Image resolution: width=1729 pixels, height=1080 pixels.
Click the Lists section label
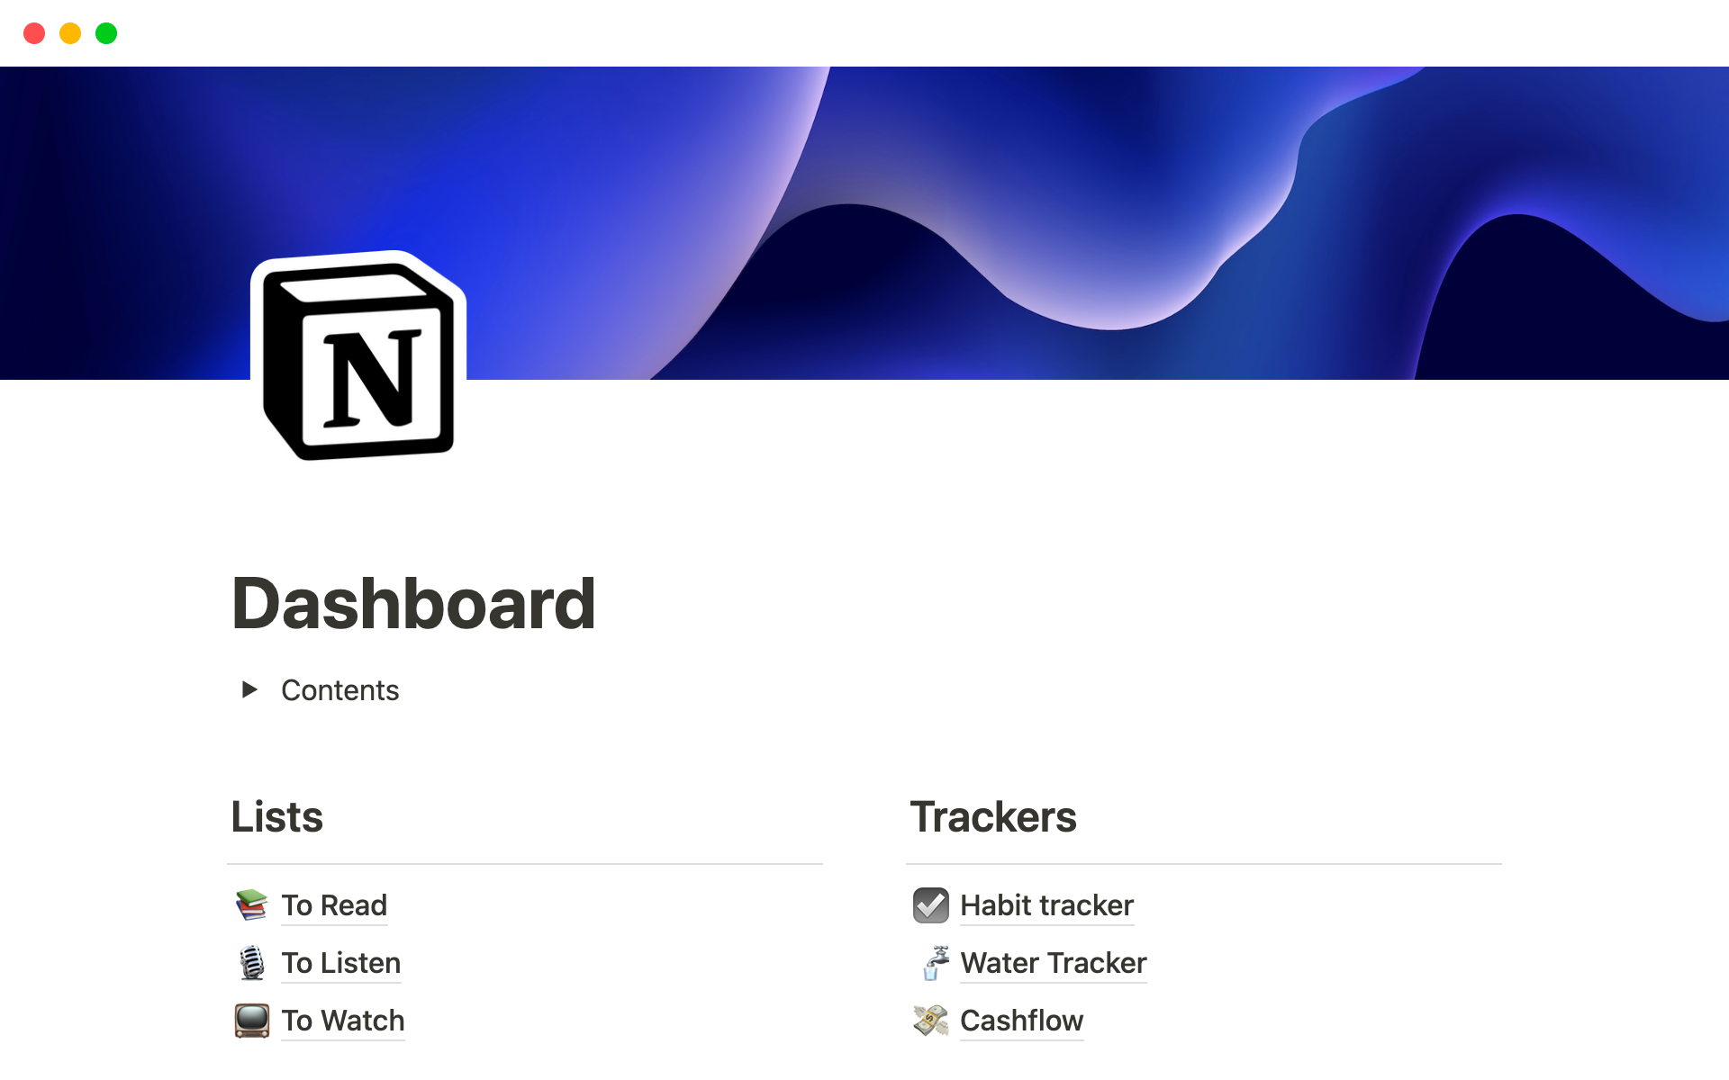[276, 817]
